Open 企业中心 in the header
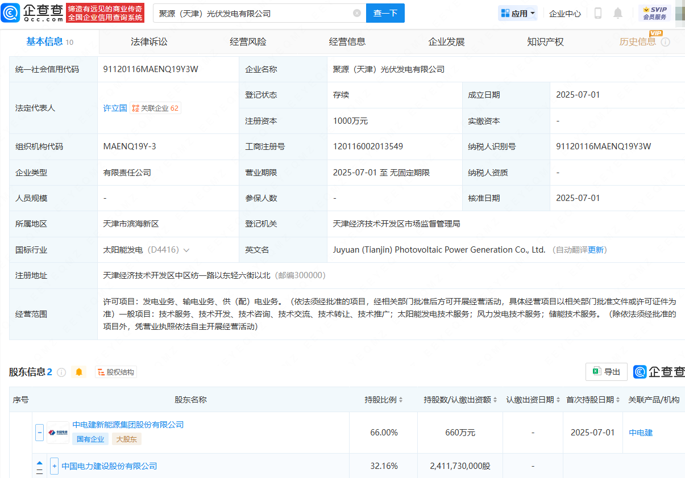The height and width of the screenshot is (478, 685). (x=565, y=14)
